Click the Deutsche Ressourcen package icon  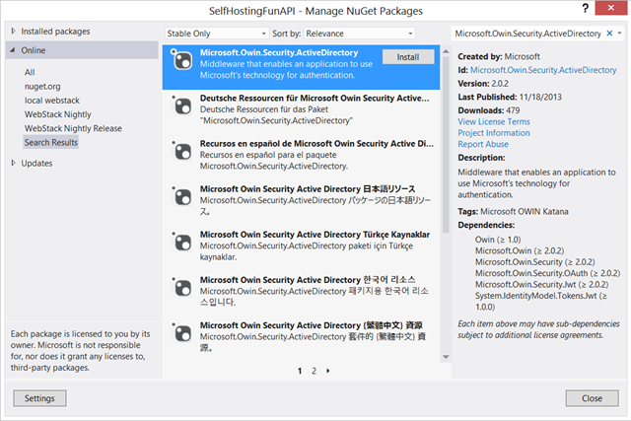click(181, 105)
